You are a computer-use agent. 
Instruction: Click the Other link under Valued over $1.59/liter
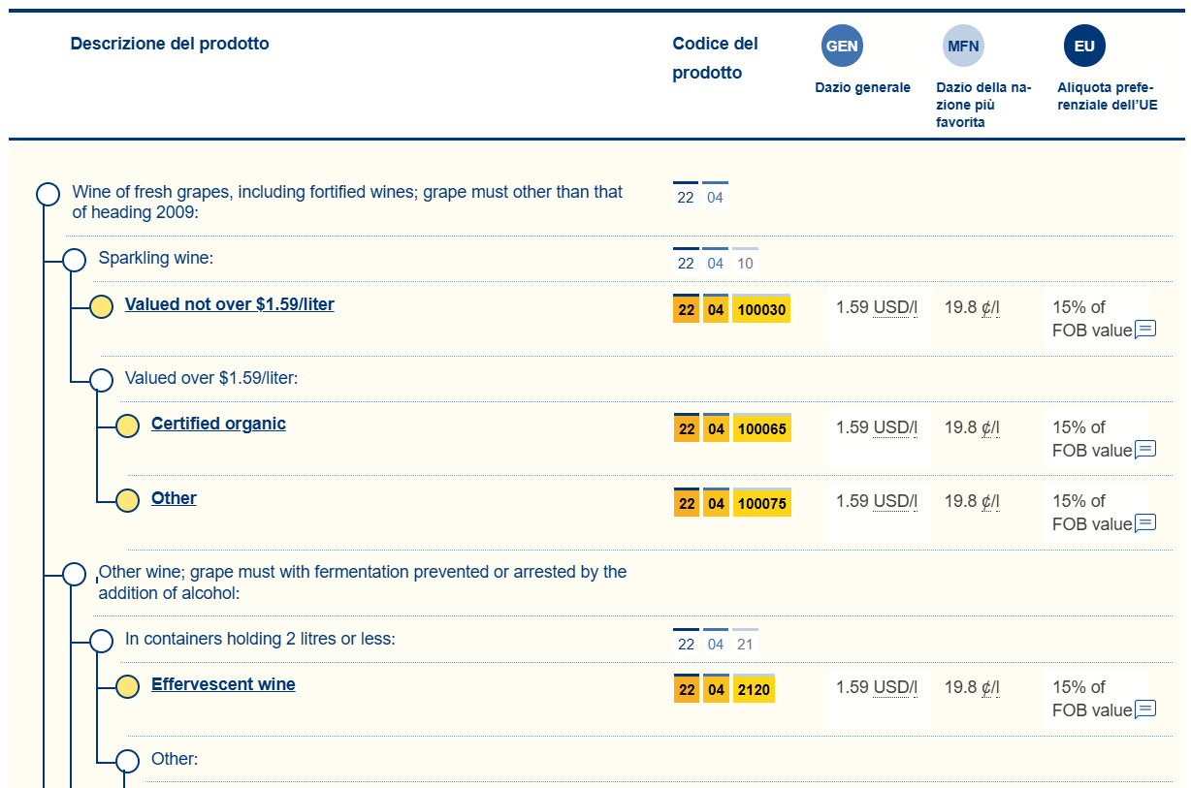click(174, 498)
